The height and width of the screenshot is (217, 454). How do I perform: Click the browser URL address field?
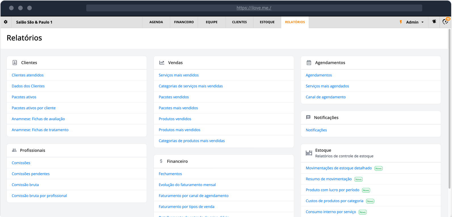coord(254,8)
